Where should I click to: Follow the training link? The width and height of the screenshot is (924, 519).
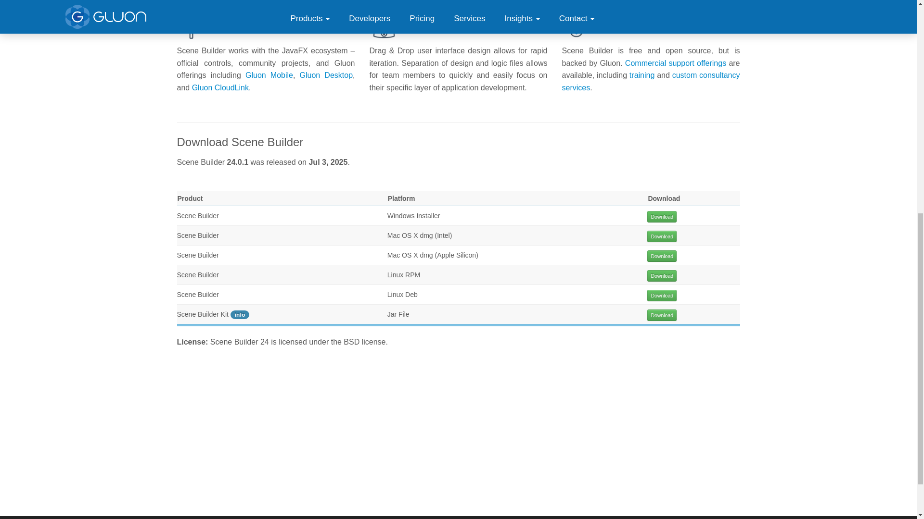point(642,75)
